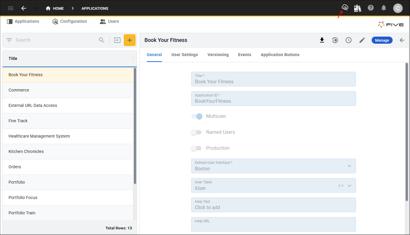Viewport: 410px width, 235px height.
Task: Open the library books icon
Action: (358, 8)
